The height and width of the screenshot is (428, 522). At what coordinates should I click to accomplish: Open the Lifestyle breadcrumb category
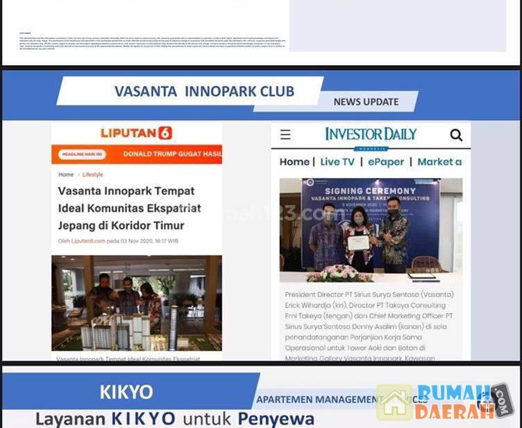point(93,175)
